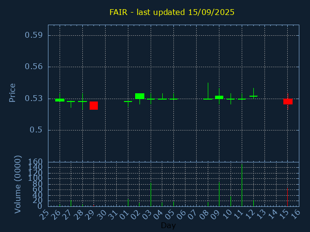Select the green candlestick body on day 26

tap(60, 100)
